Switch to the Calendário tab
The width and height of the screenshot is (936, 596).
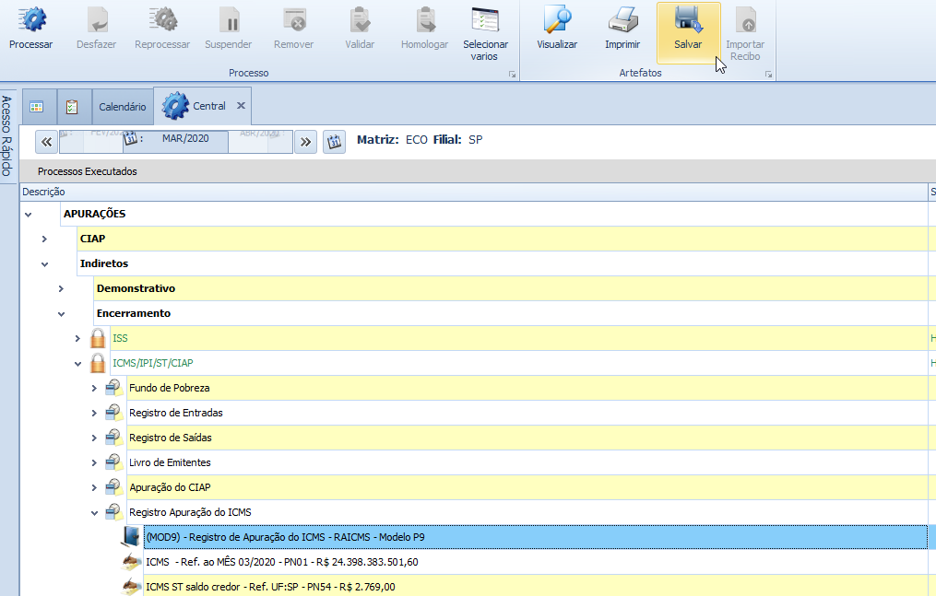122,107
